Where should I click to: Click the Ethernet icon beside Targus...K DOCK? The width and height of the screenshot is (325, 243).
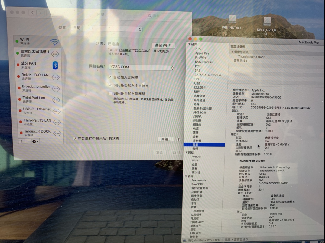[57, 133]
